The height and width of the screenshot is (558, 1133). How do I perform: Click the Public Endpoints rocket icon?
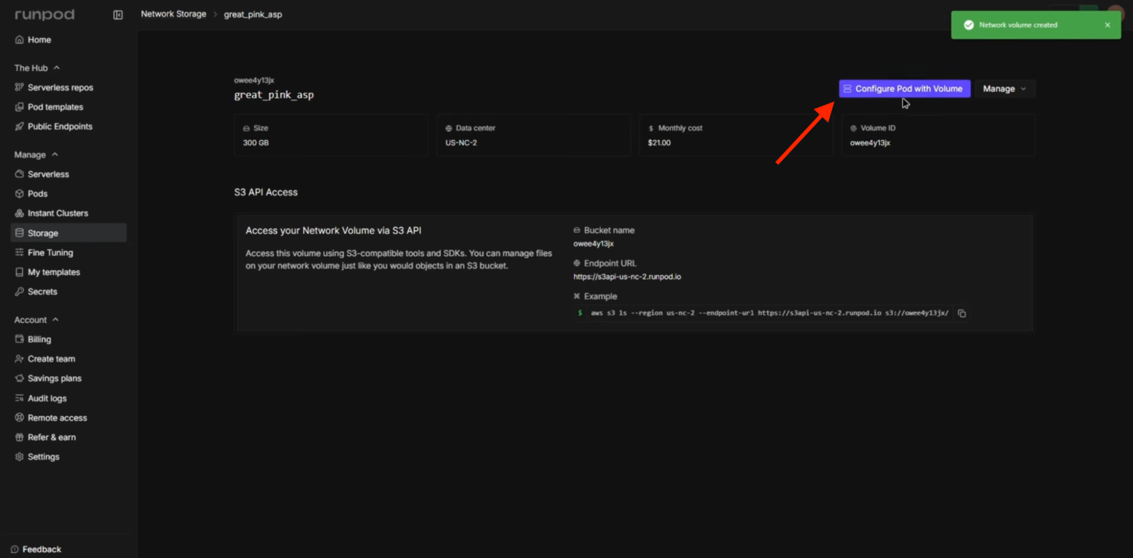pos(19,126)
